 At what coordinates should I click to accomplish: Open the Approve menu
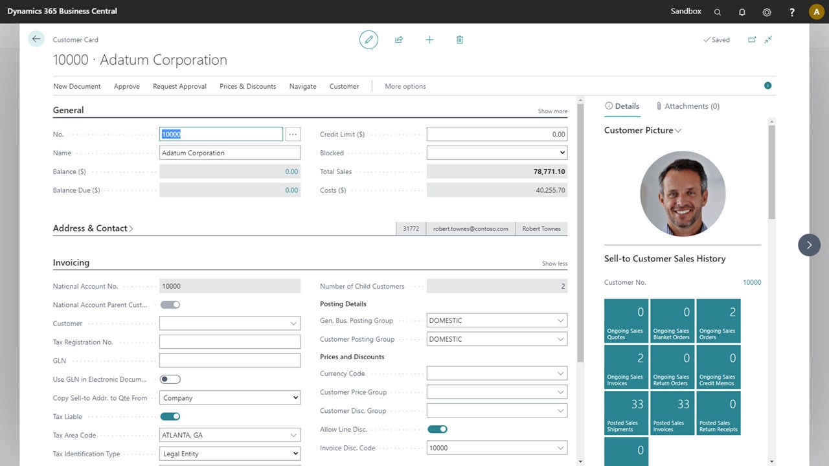pyautogui.click(x=127, y=86)
